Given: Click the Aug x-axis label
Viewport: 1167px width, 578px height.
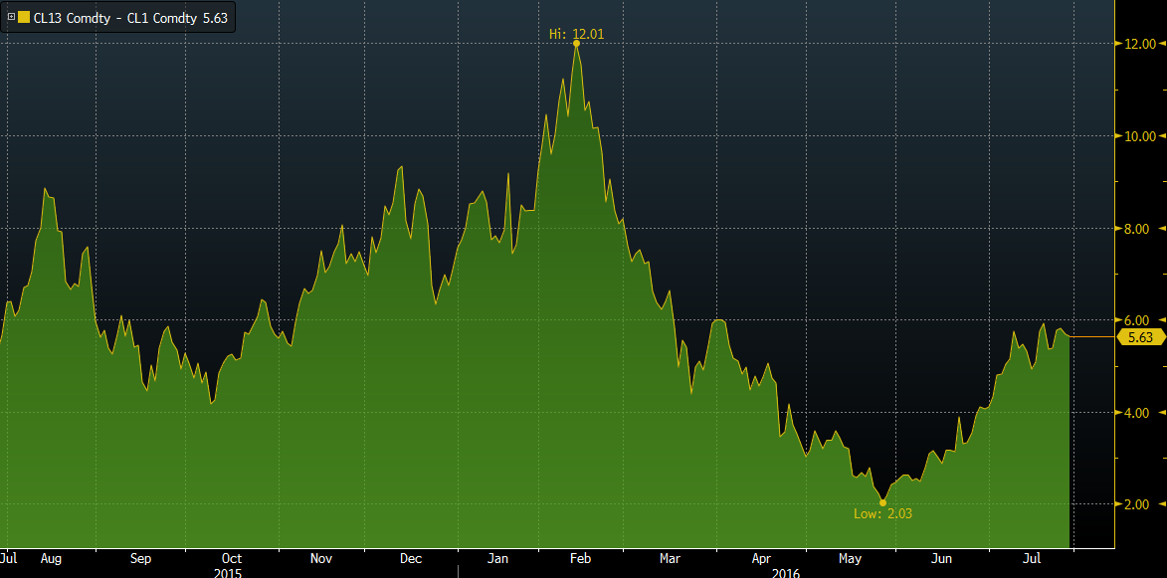Looking at the screenshot, I should [x=51, y=558].
